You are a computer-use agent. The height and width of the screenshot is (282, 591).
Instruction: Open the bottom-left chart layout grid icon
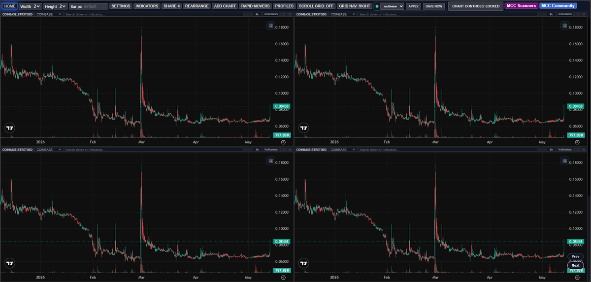270,160
